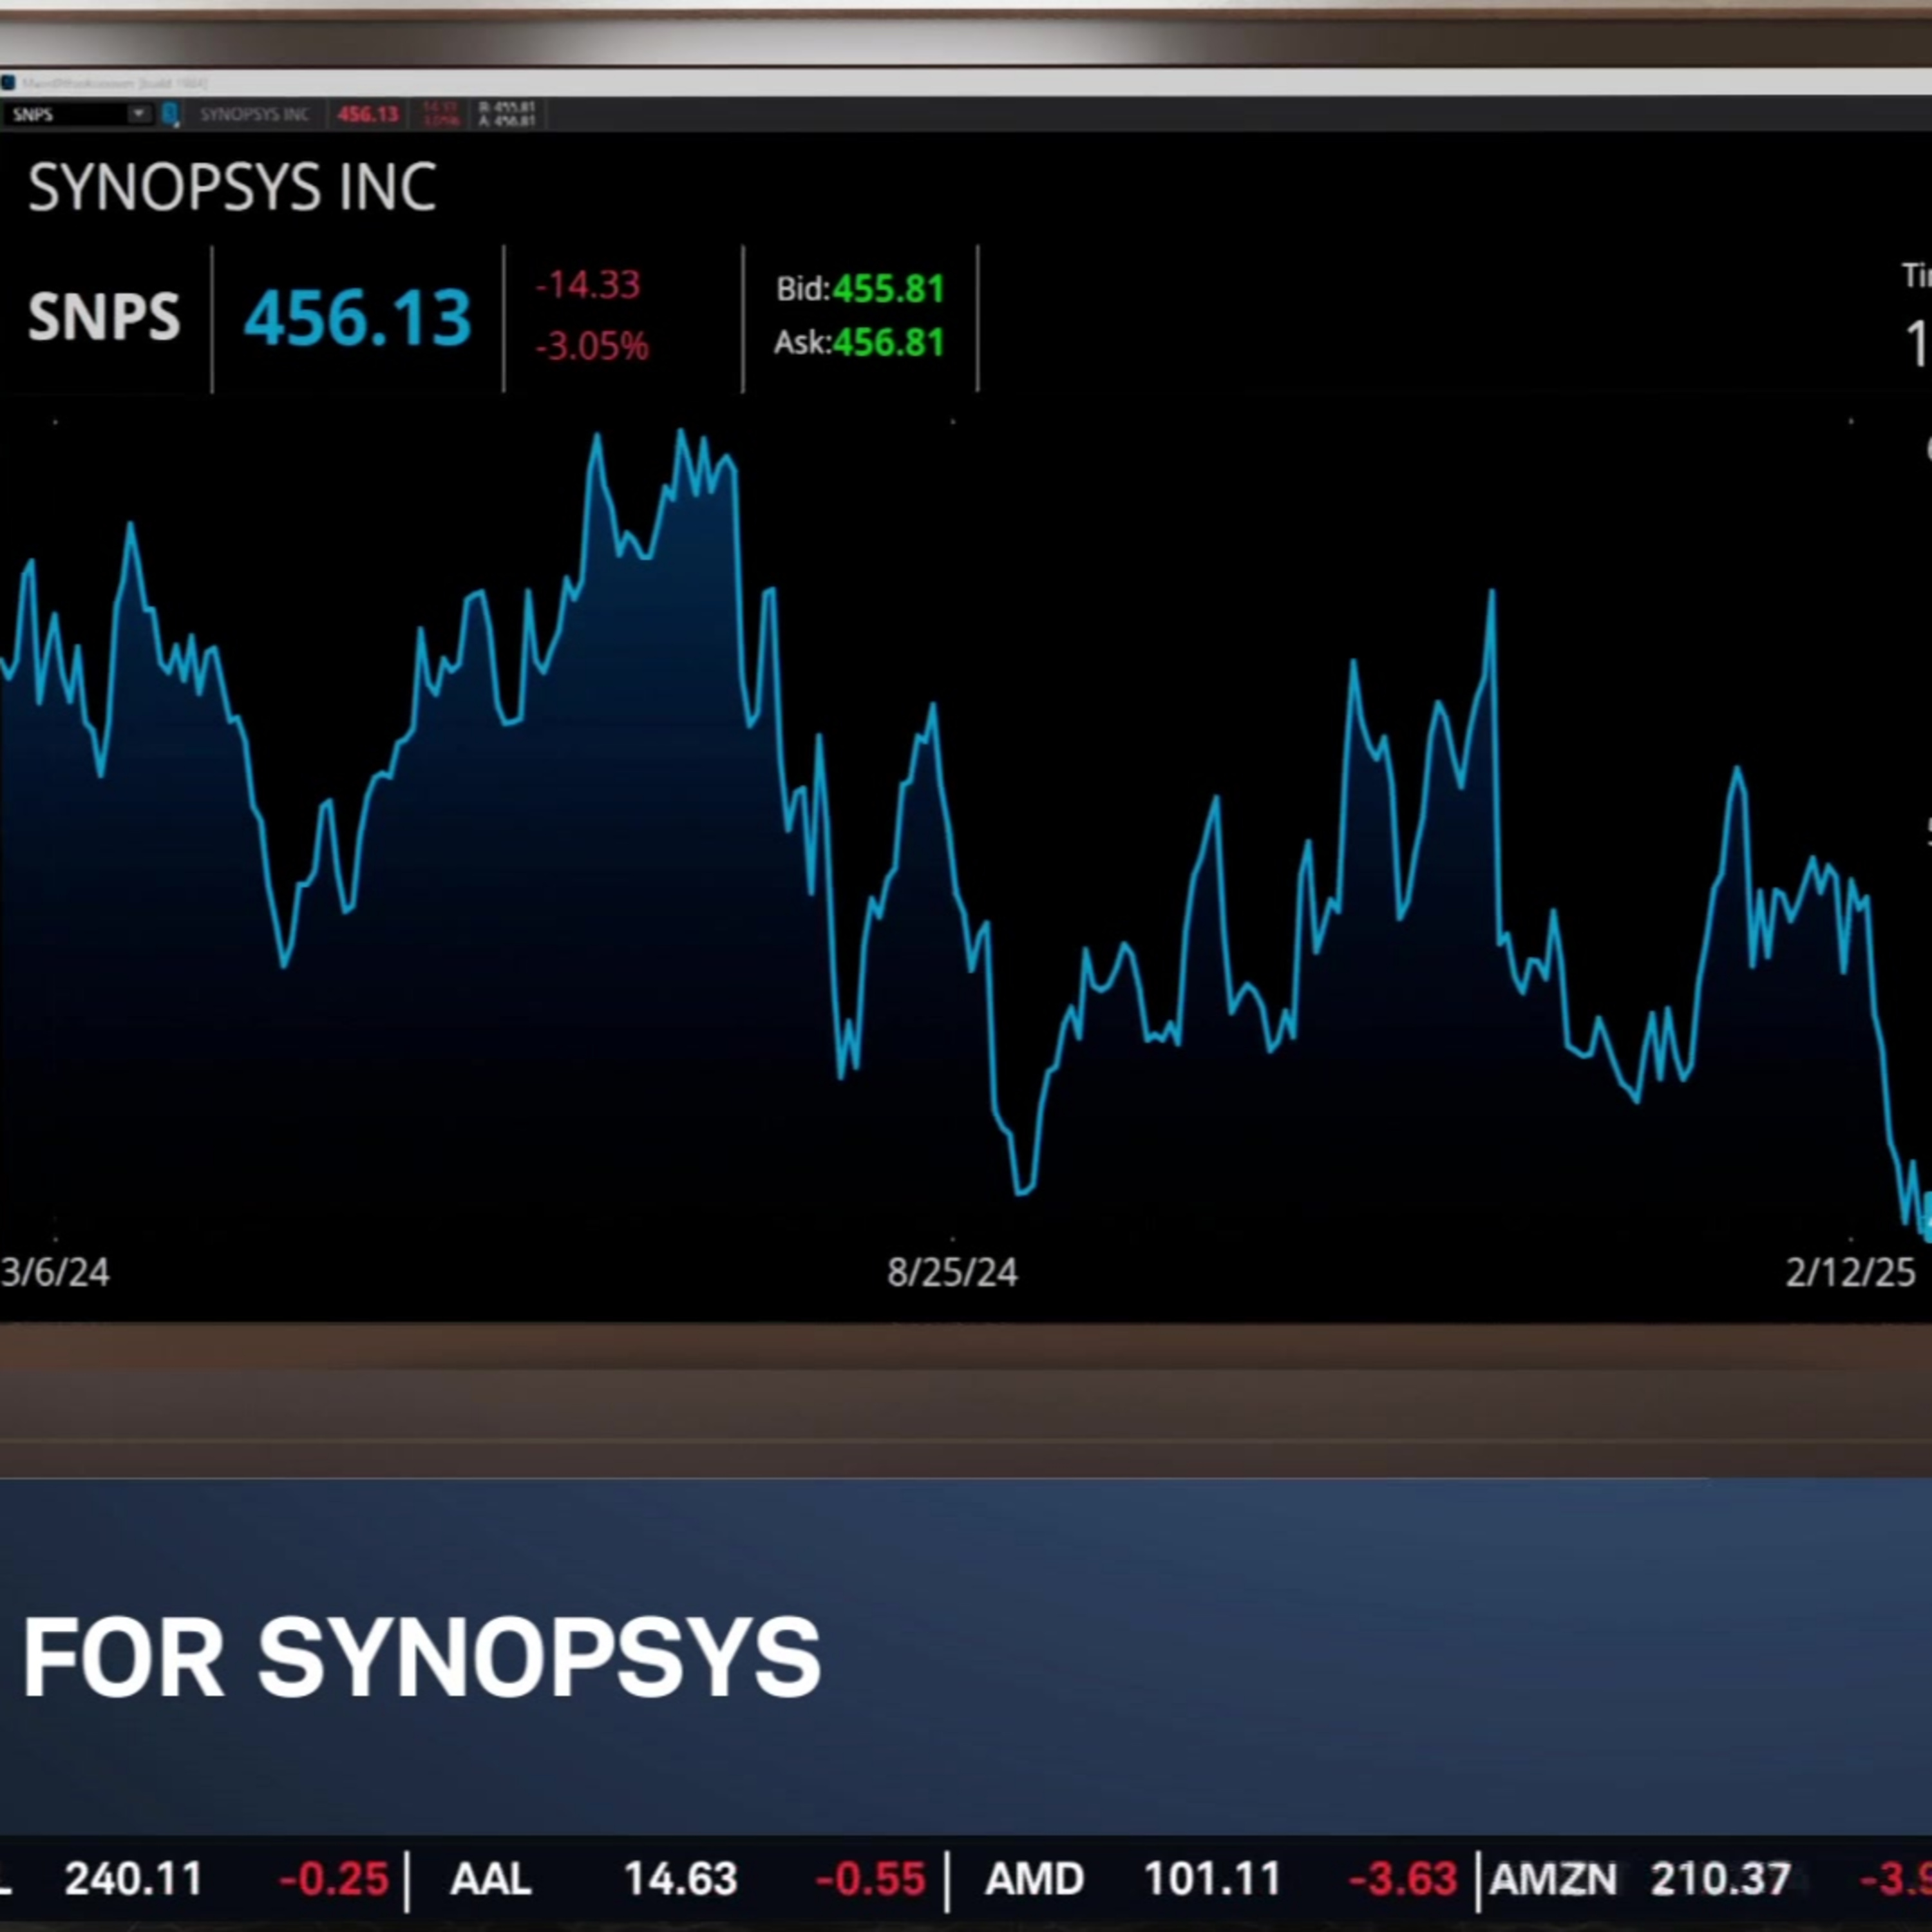Click the red 456.13 price in toolbar
1932x1932 pixels.
coord(367,114)
